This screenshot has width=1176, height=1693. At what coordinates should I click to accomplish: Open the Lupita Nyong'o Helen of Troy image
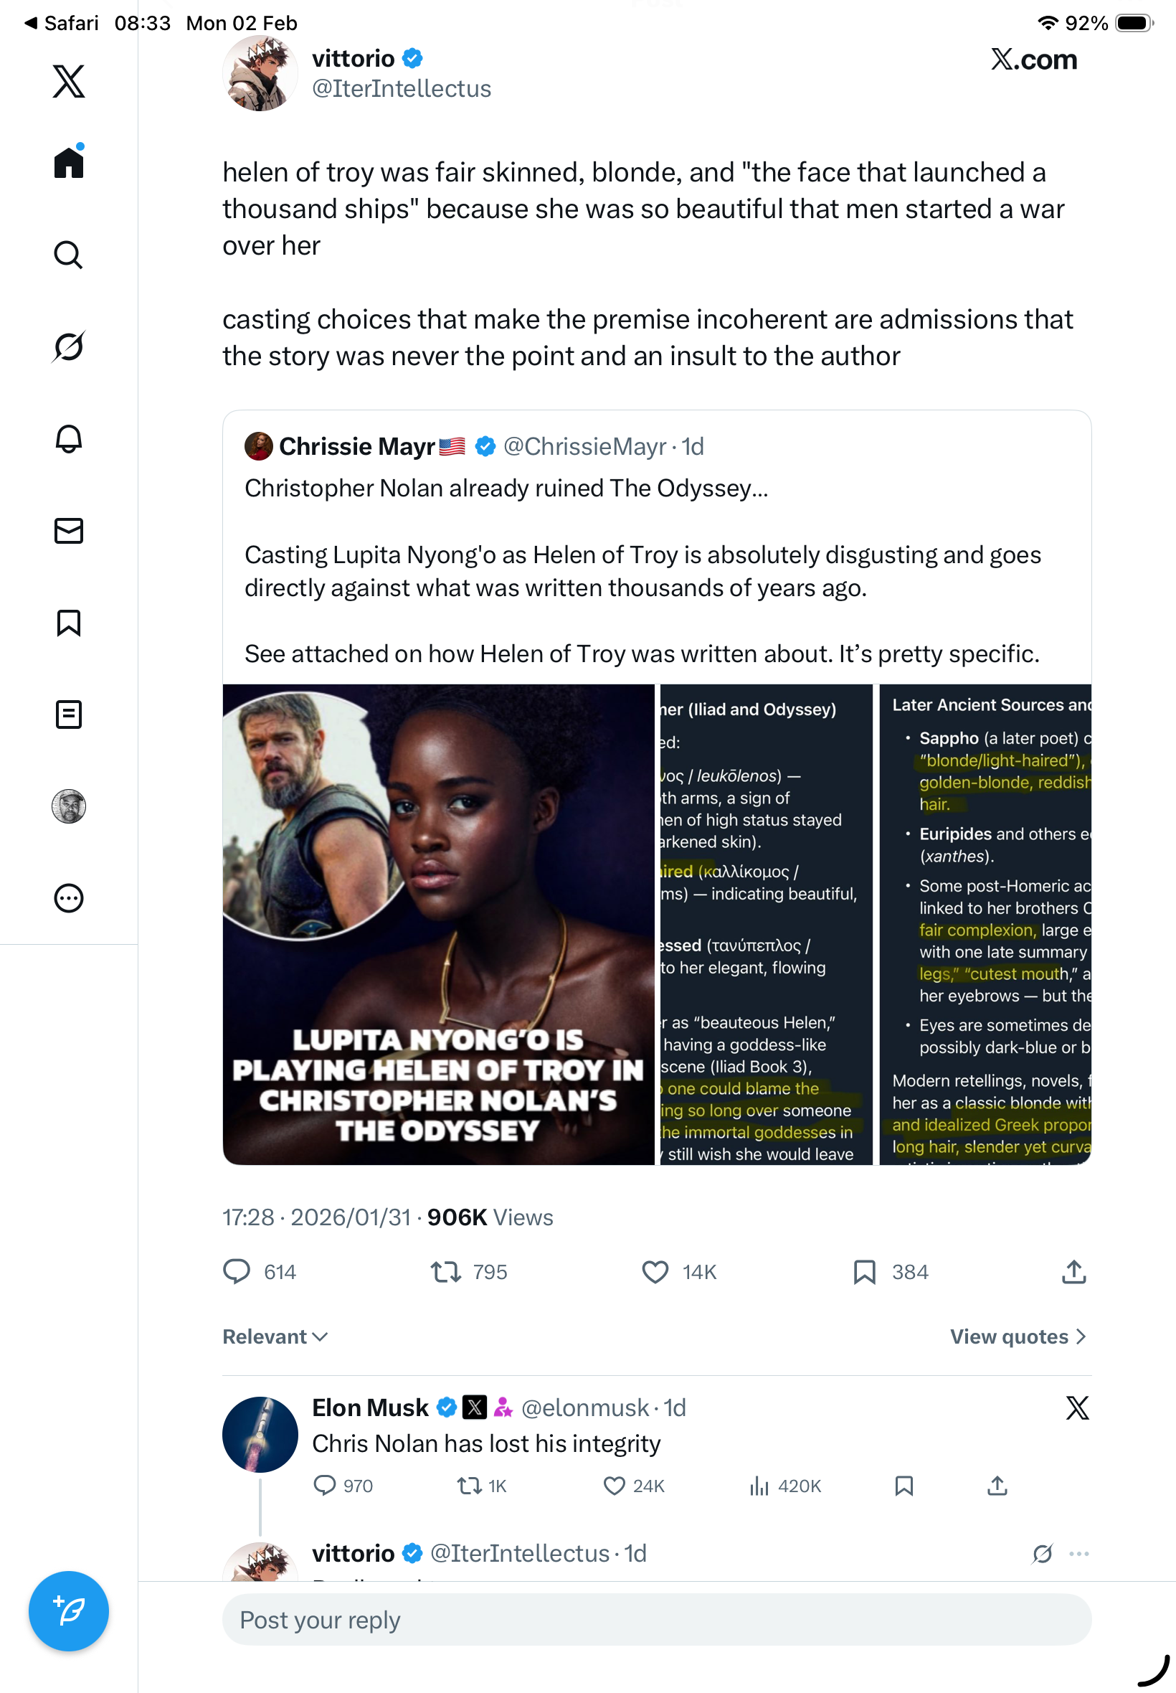(438, 924)
